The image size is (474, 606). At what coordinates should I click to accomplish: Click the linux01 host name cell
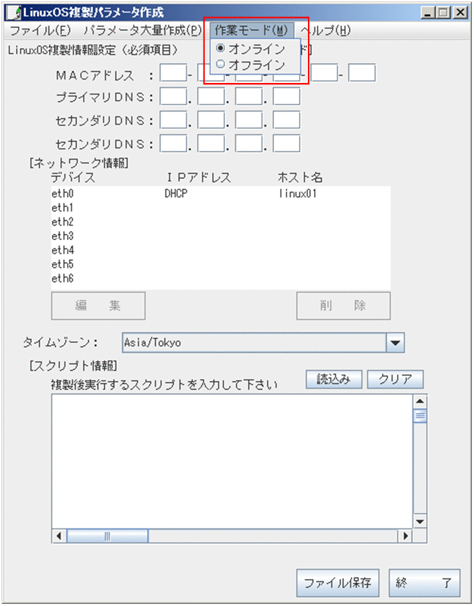[298, 193]
